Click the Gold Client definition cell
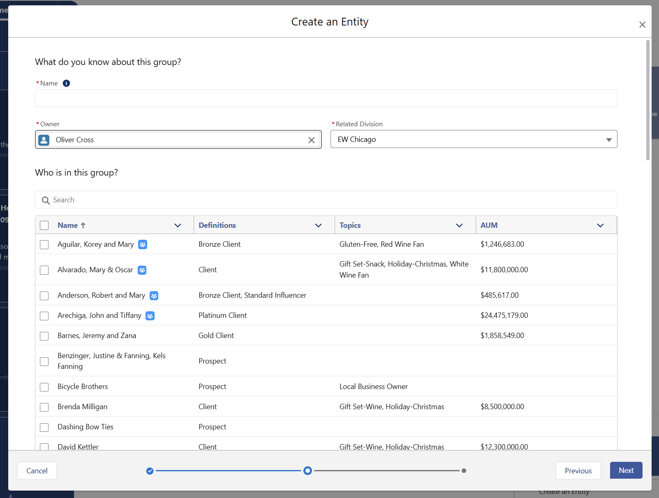This screenshot has height=498, width=659. click(x=216, y=336)
